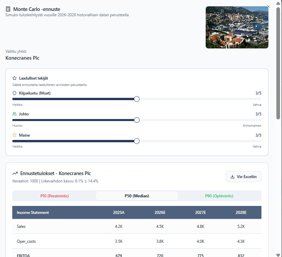Viewport: 282px width, 257px height.
Task: Click the Kilpailuetu (Moat) slider handle
Action: point(137,99)
